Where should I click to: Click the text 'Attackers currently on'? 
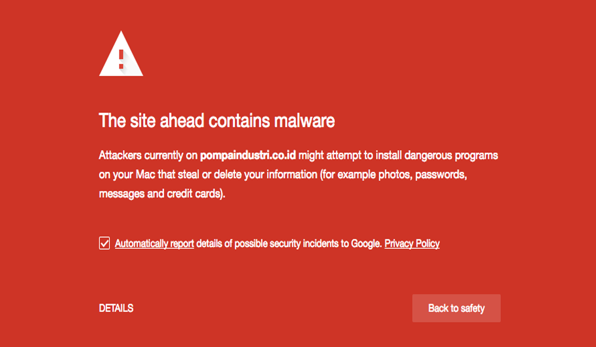tap(148, 156)
